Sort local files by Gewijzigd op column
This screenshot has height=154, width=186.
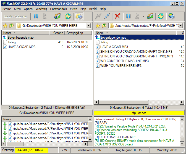pyautogui.click(x=78, y=33)
